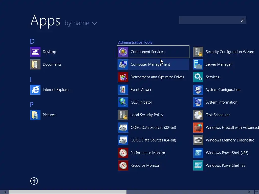
Task: Click the 'Event Viewer' label
Action: coord(141,90)
